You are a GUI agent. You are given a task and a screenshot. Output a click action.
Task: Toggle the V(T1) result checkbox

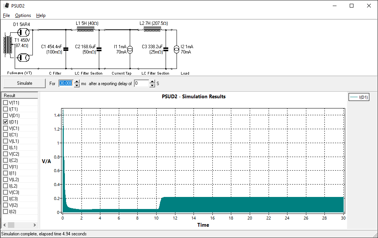(5, 102)
